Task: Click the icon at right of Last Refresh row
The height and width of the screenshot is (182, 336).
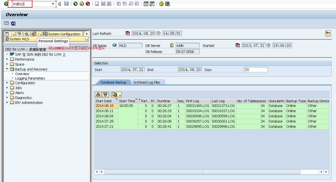Action: coord(328,33)
